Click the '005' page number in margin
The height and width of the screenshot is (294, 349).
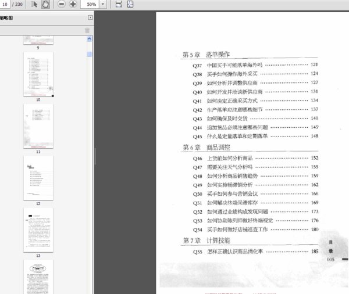pos(330,259)
